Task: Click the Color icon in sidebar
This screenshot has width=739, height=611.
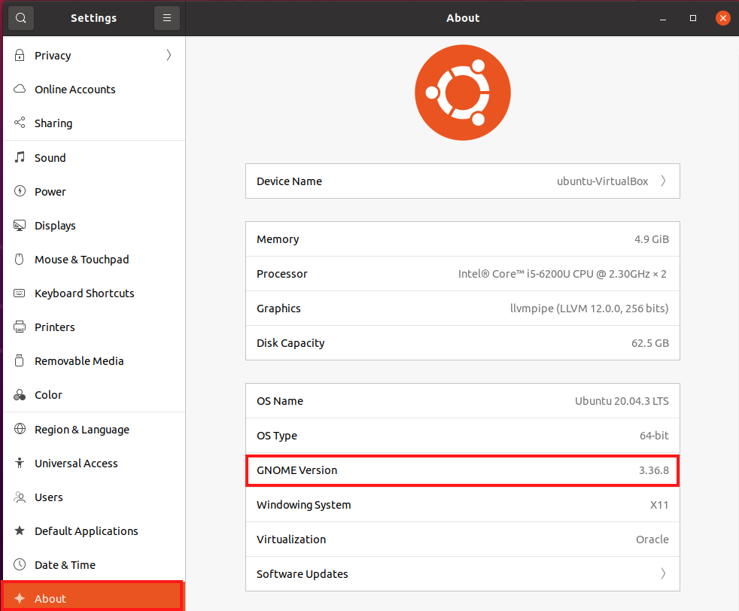Action: tap(20, 395)
